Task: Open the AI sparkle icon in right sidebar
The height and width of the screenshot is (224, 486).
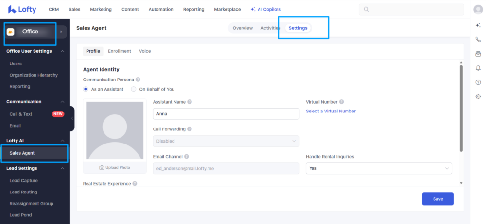Action: pyautogui.click(x=478, y=25)
